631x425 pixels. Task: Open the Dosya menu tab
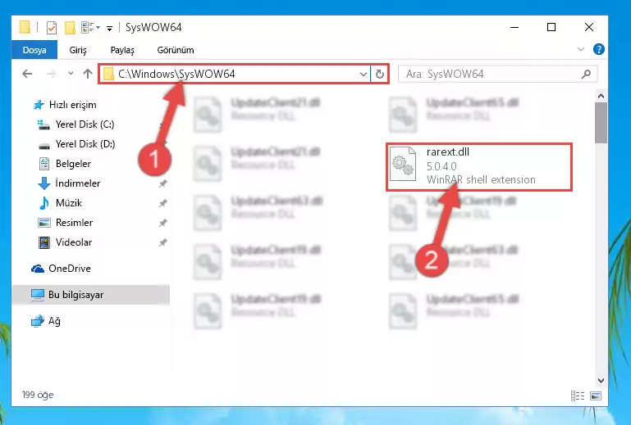(34, 50)
